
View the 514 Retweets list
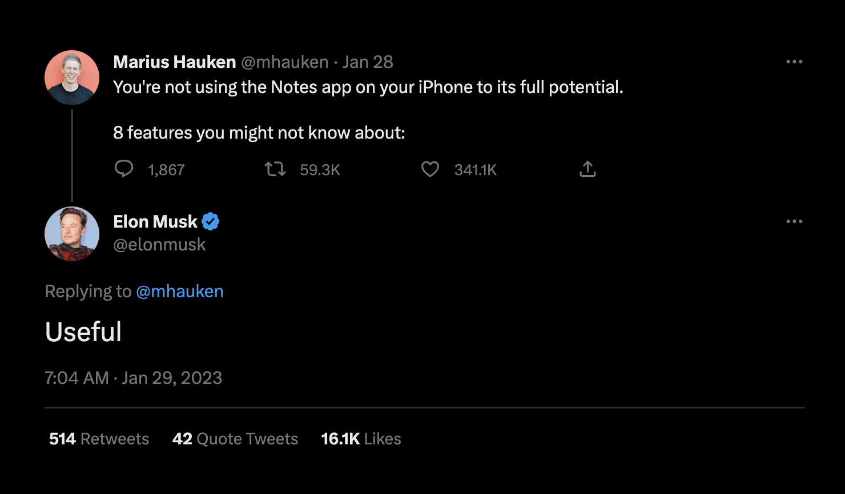coord(97,439)
